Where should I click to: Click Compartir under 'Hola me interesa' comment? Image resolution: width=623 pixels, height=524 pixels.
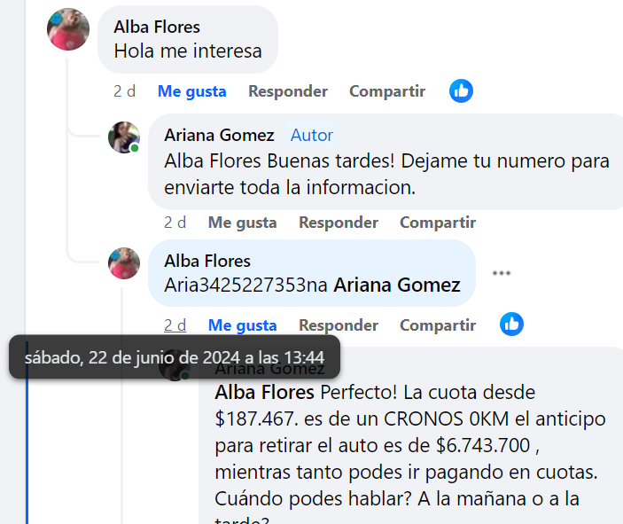pos(387,91)
